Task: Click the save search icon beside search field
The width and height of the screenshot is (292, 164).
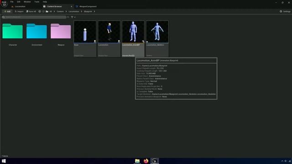Action: [x=68, y=17]
